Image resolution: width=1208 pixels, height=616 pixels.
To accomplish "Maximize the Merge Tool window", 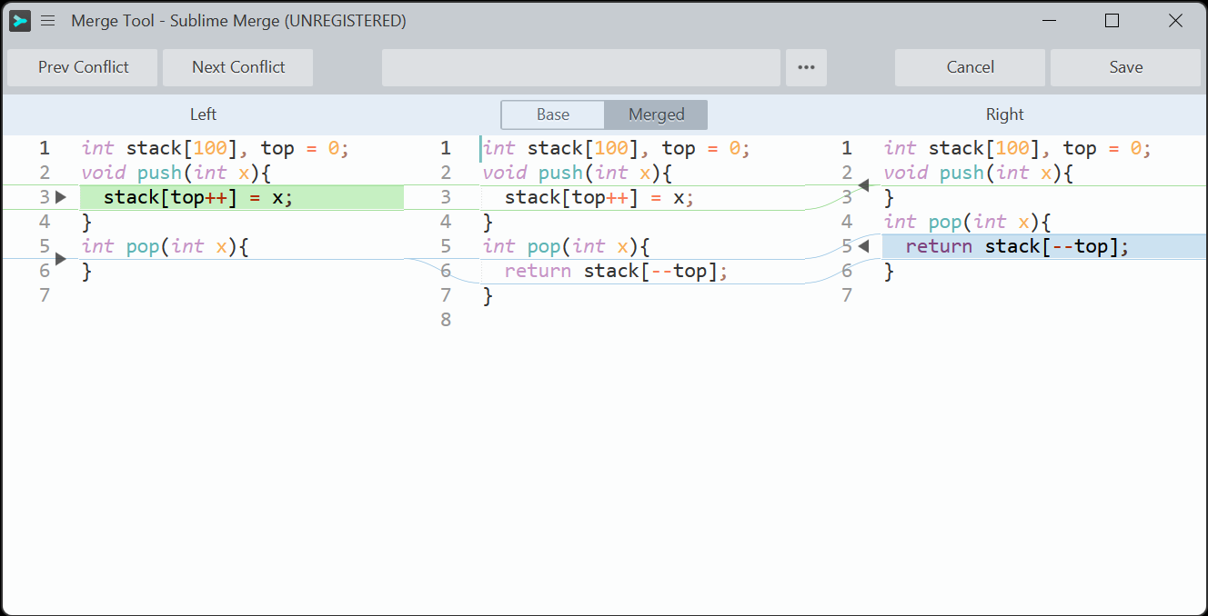I will 1112,21.
